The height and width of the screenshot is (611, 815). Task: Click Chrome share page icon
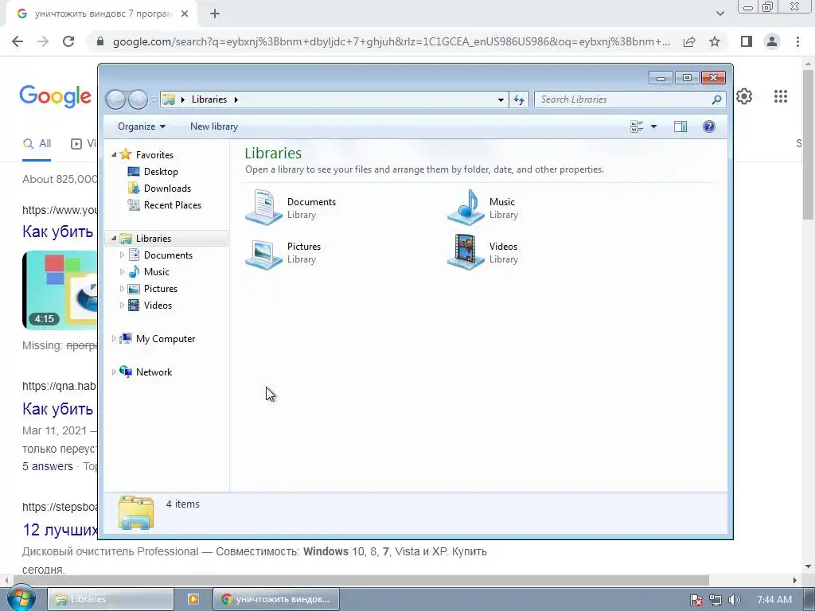[689, 41]
